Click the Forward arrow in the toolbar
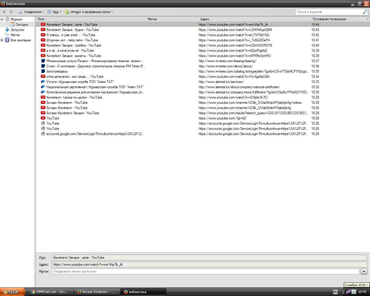 click(11, 12)
